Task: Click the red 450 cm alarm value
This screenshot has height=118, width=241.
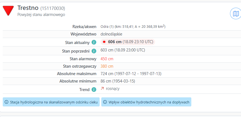Action: [107, 59]
